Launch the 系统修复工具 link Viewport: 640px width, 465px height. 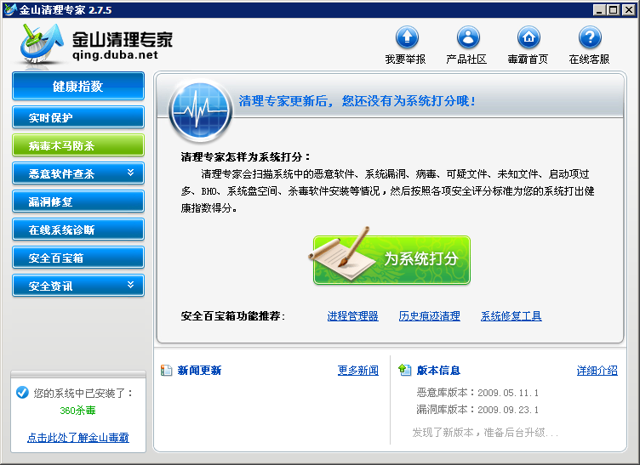pos(511,316)
